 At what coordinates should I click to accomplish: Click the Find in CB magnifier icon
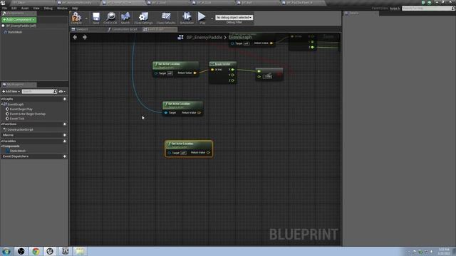click(110, 17)
